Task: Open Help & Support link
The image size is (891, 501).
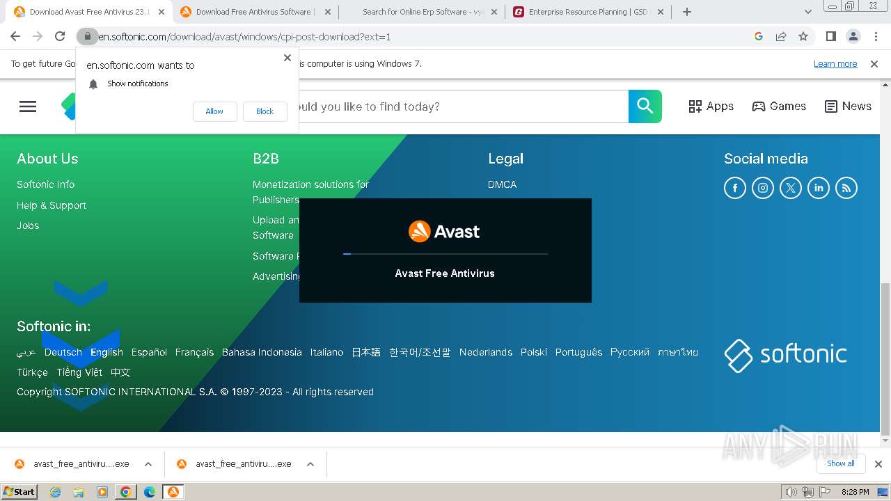Action: [52, 205]
